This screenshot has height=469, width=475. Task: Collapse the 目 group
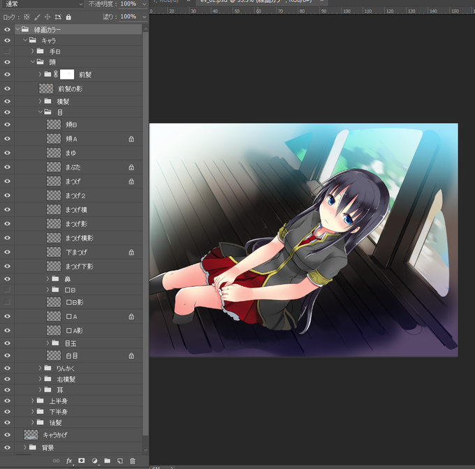[41, 112]
